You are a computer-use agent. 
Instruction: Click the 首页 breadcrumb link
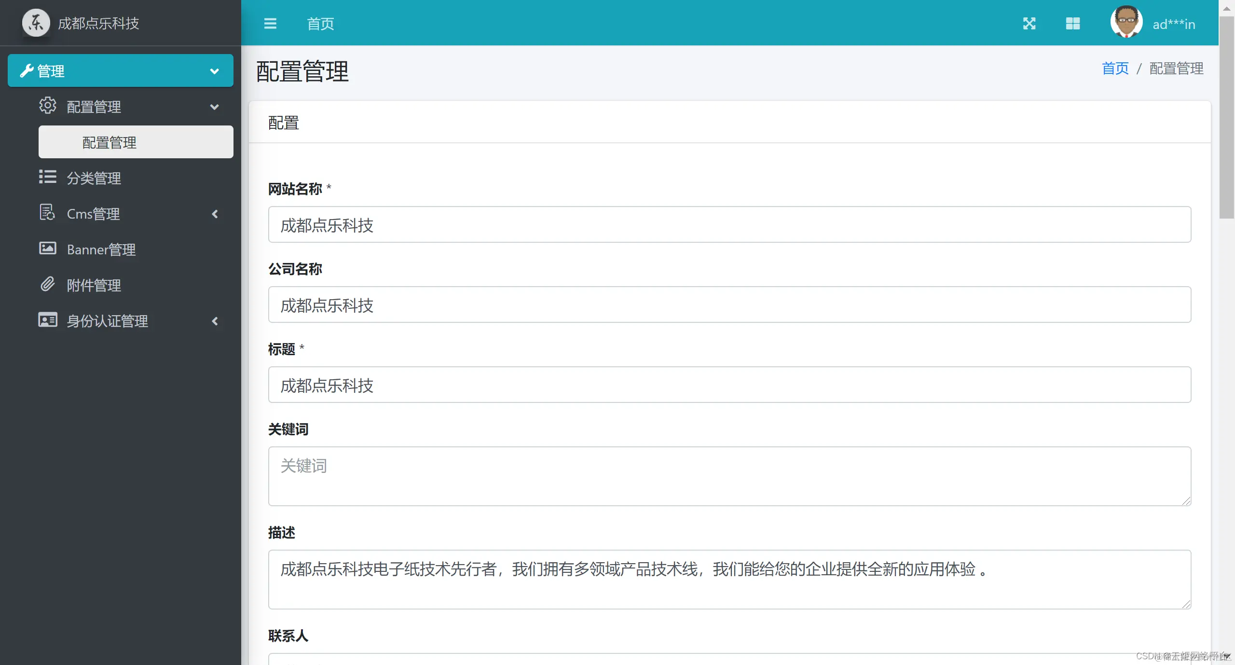[1115, 69]
